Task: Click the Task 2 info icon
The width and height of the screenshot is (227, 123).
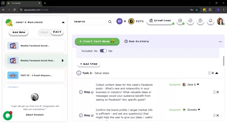Action: click(x=79, y=73)
